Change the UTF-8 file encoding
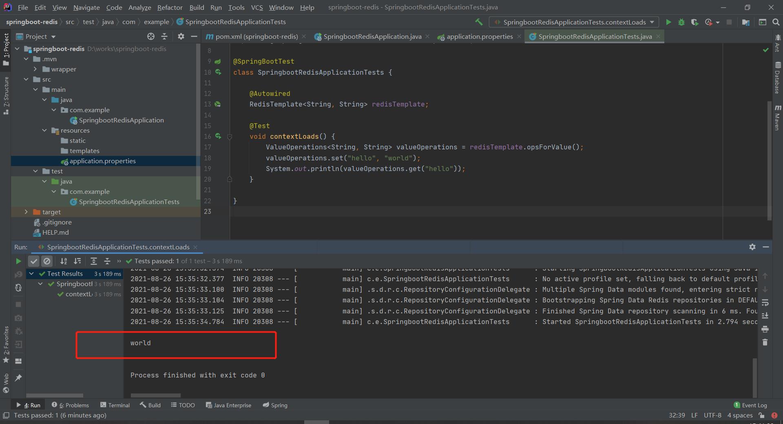The width and height of the screenshot is (783, 424). (x=712, y=415)
